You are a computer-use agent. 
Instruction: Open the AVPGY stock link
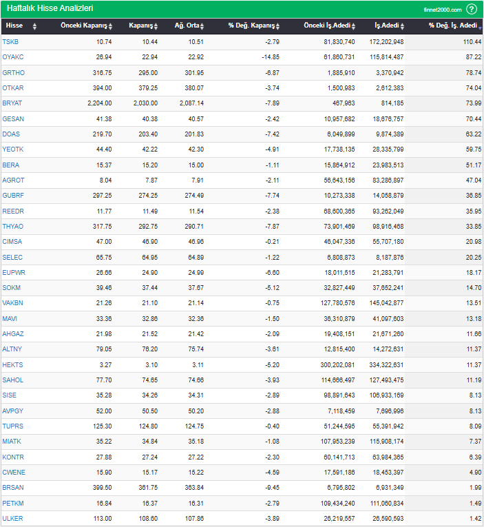click(x=13, y=411)
